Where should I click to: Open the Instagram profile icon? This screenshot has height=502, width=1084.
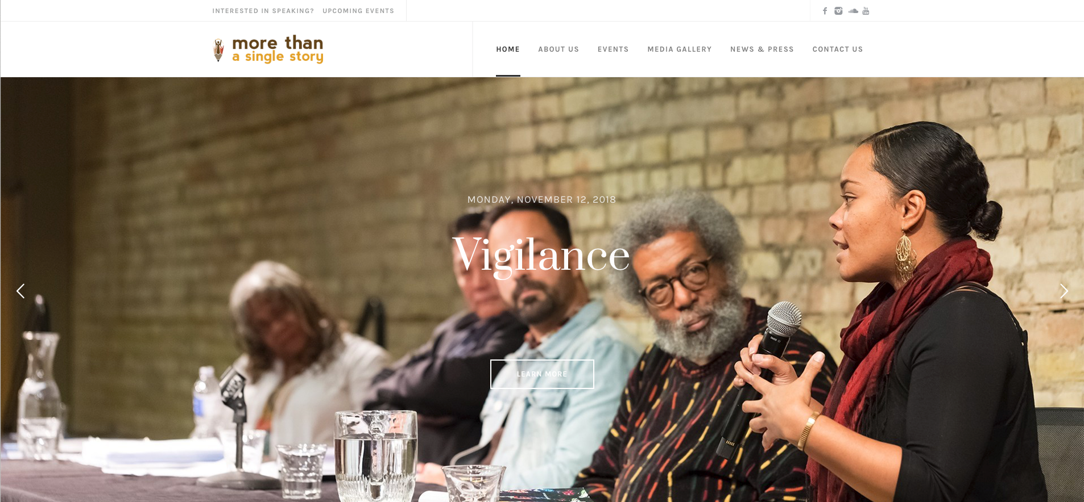pyautogui.click(x=838, y=11)
